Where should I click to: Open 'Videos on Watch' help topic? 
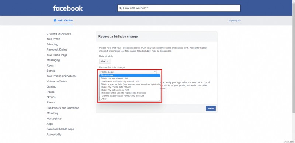(x=57, y=81)
